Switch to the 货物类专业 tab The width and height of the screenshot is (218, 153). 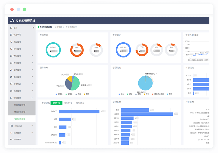68,103
